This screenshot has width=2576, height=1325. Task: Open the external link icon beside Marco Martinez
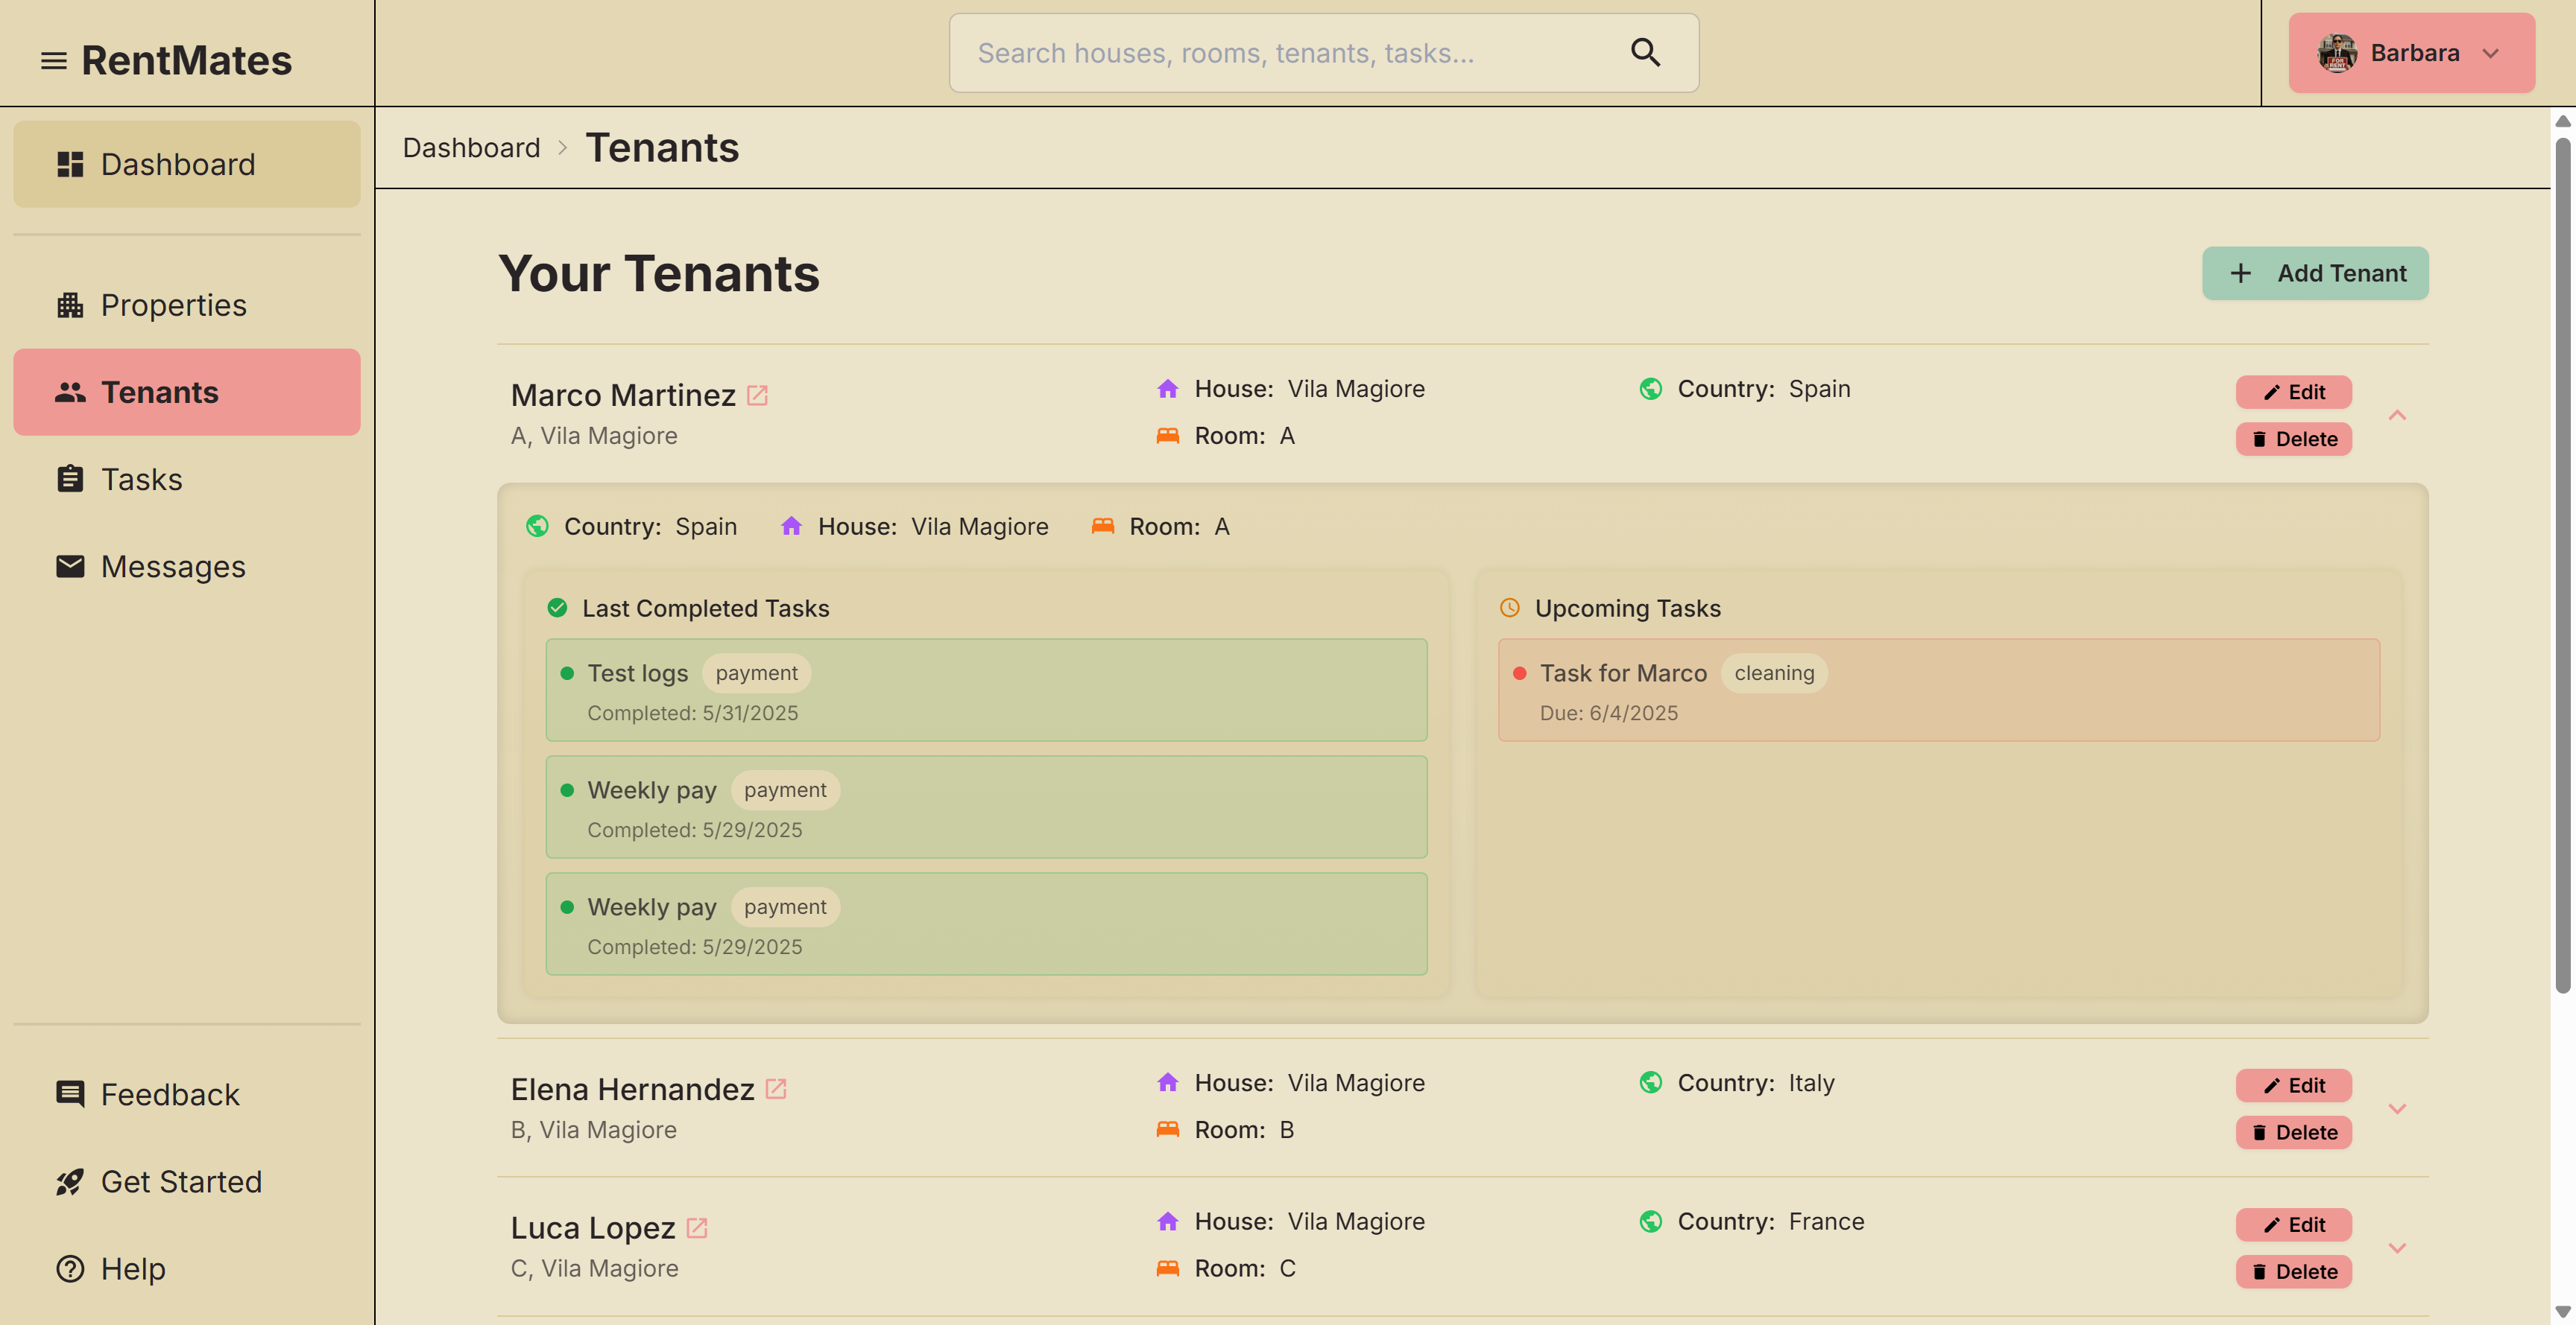click(x=757, y=395)
